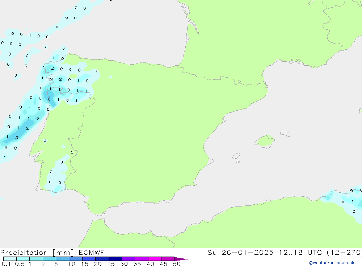Click the 20 tick label on the legend
This screenshot has height=266, width=362.
click(x=97, y=264)
